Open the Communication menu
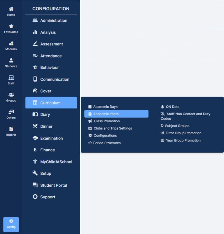 (x=51, y=79)
